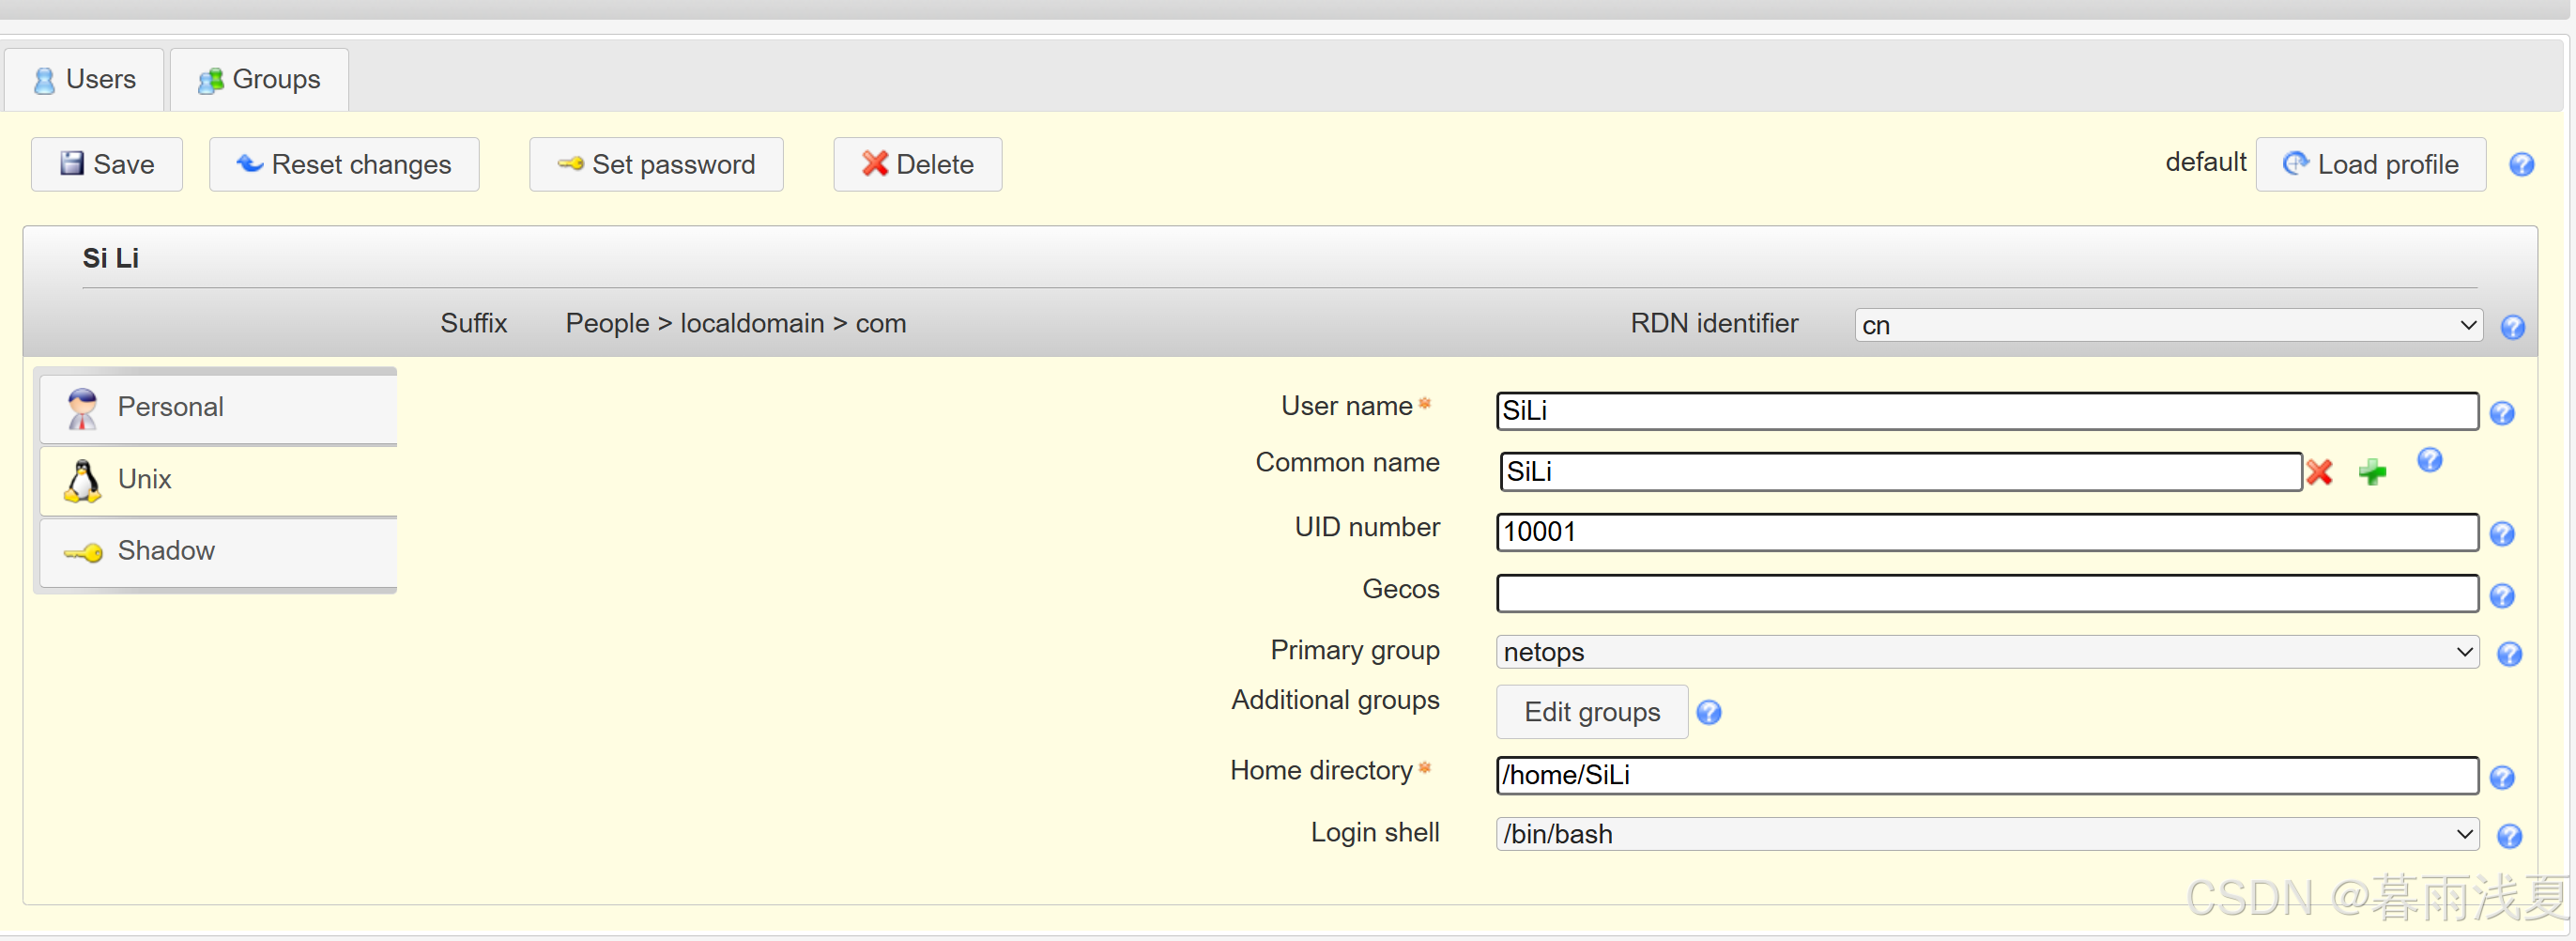Open help for Primary group
2576x941 pixels.
pos(2509,654)
